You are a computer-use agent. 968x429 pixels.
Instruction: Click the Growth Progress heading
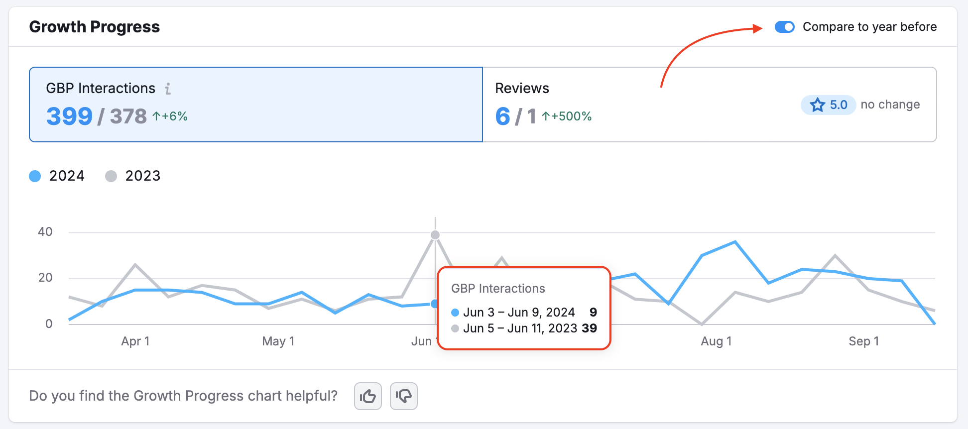click(95, 27)
